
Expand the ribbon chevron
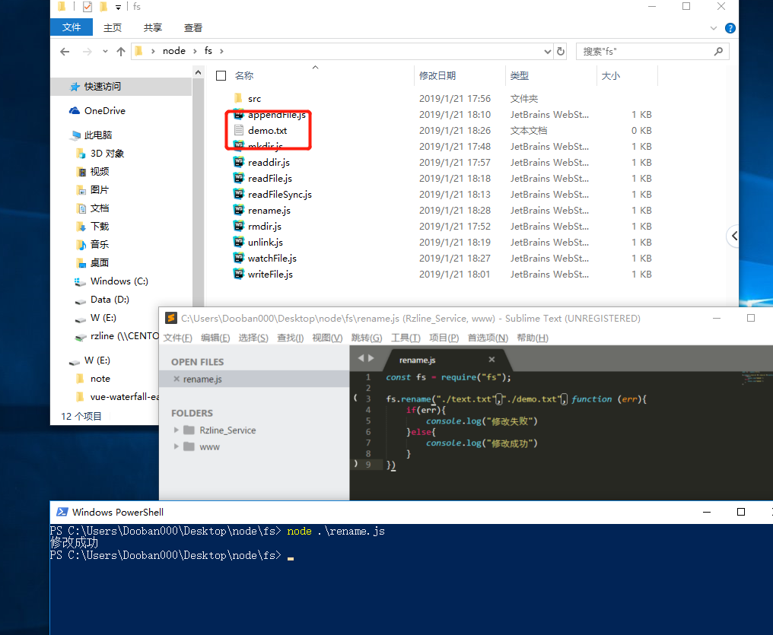pyautogui.click(x=713, y=28)
